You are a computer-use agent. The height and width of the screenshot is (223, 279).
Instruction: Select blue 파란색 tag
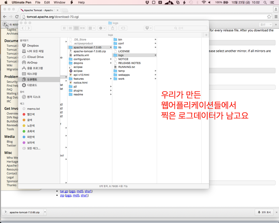coord(28,137)
